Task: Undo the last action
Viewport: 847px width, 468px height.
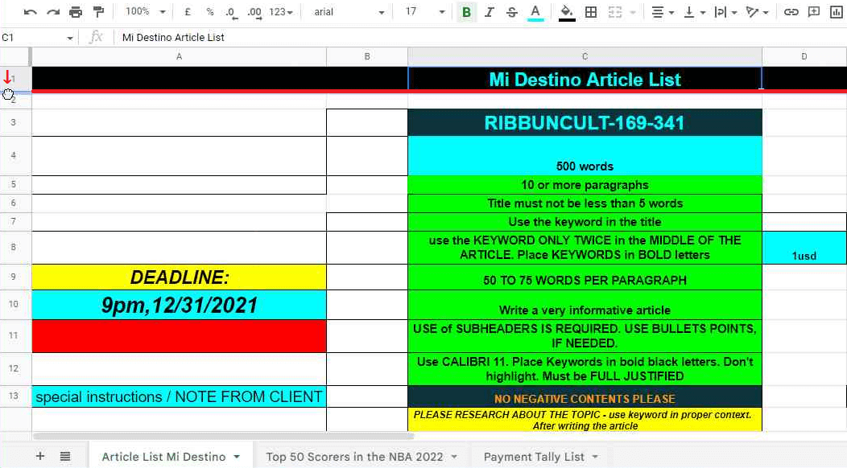Action: point(28,11)
